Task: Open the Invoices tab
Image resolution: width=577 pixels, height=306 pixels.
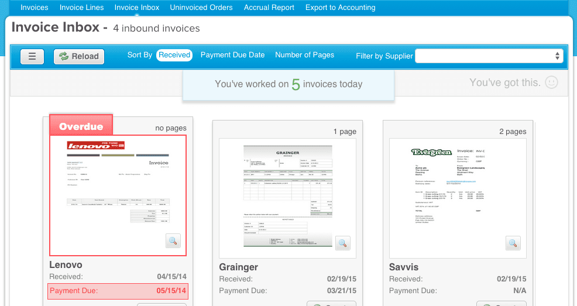Action: pos(34,8)
